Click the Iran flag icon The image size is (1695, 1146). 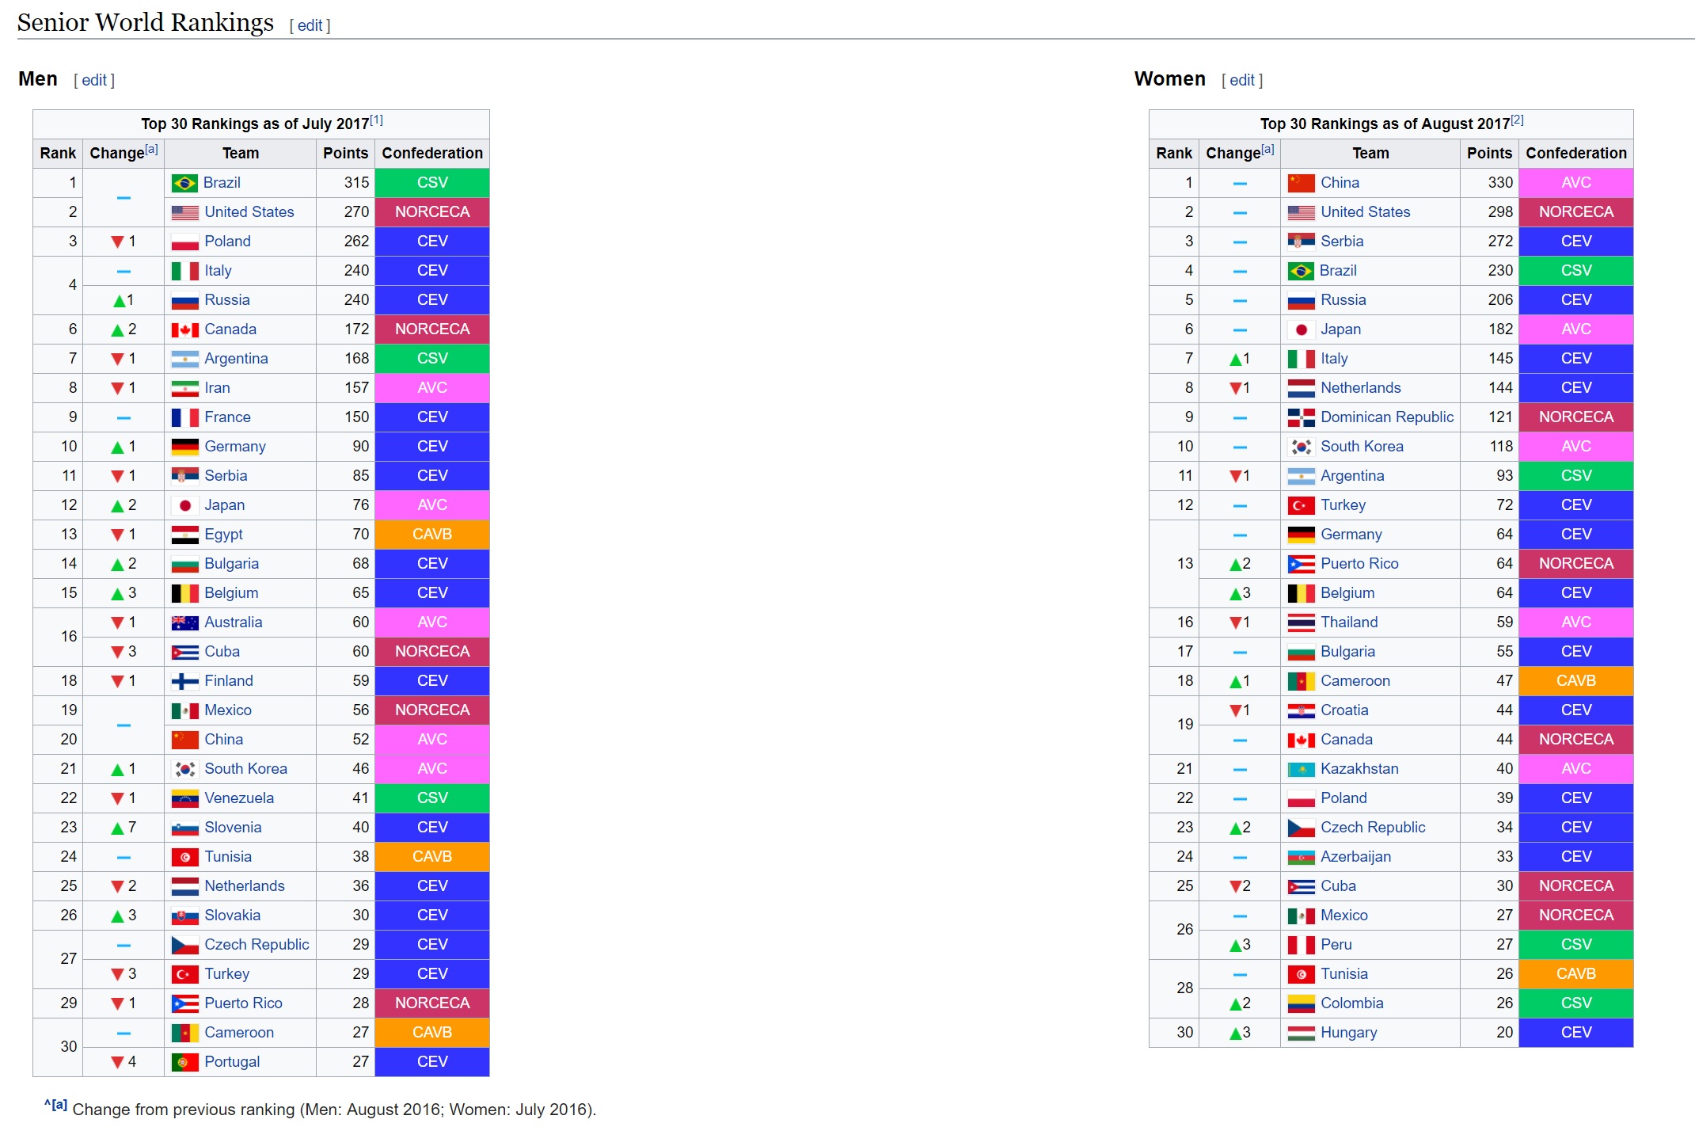point(184,388)
